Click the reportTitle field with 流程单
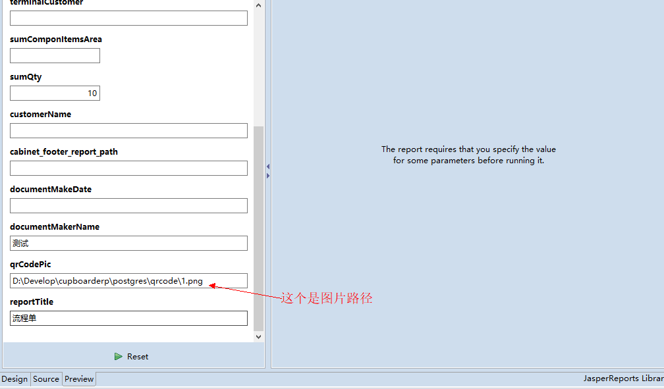Screen dimensions: 664x389 [x=128, y=319]
